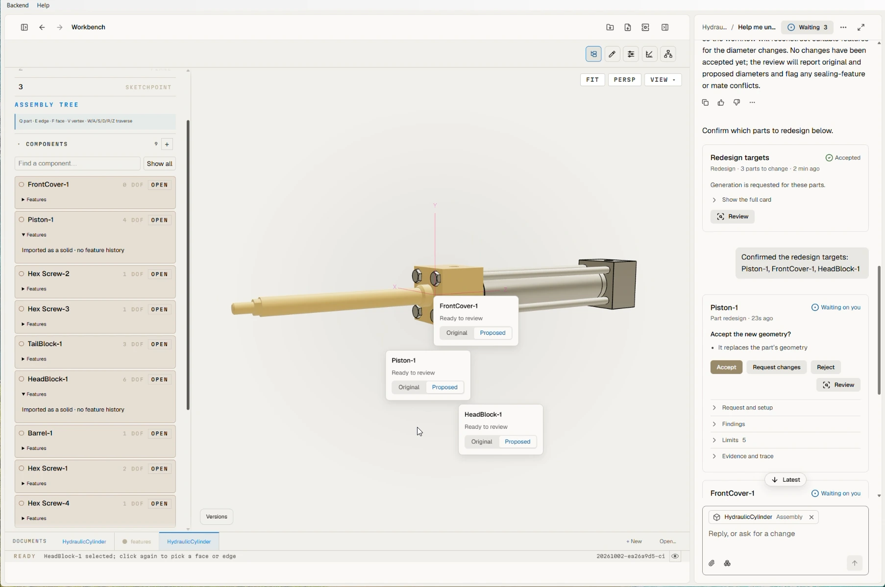Expand Features under Hex Screw-2
The height and width of the screenshot is (587, 885).
coord(34,289)
